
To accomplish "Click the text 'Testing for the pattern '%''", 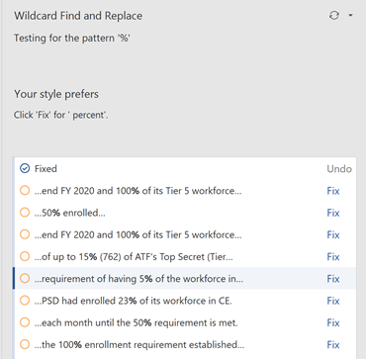I will (72, 39).
